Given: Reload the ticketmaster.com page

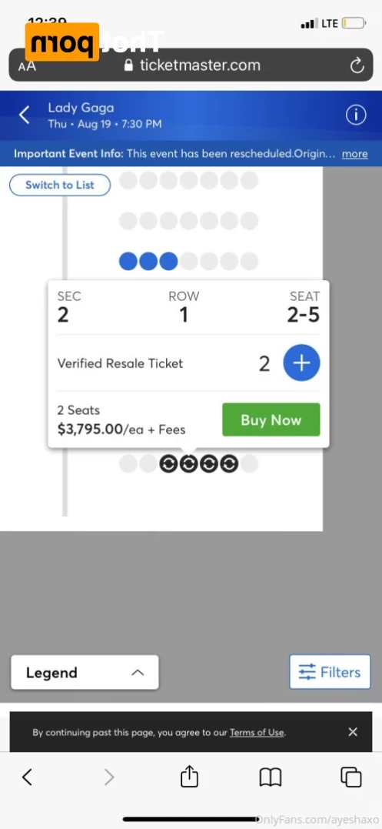Looking at the screenshot, I should [357, 65].
